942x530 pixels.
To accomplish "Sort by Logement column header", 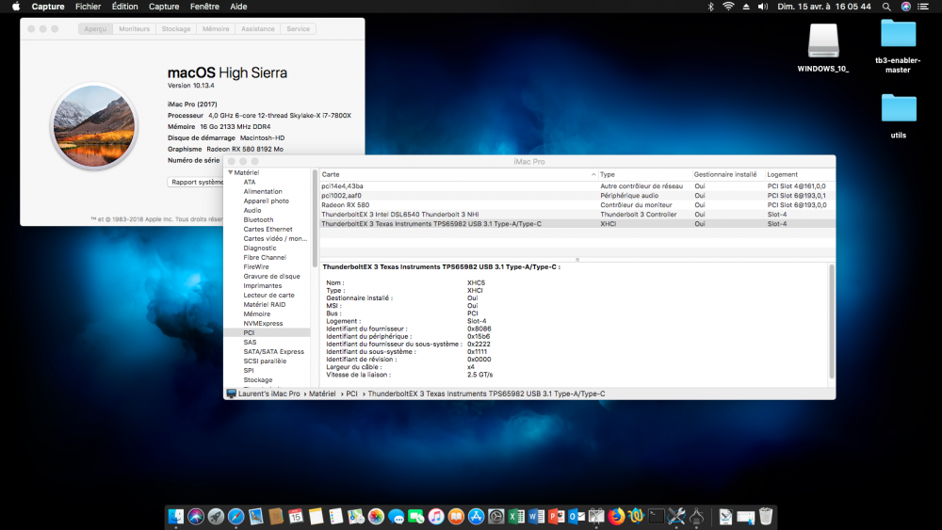I will [800, 175].
